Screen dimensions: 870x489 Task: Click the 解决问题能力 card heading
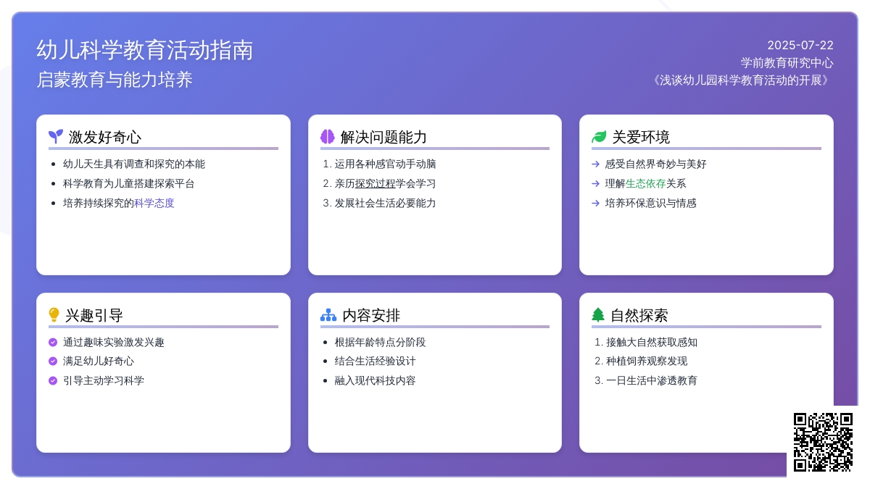pos(384,137)
